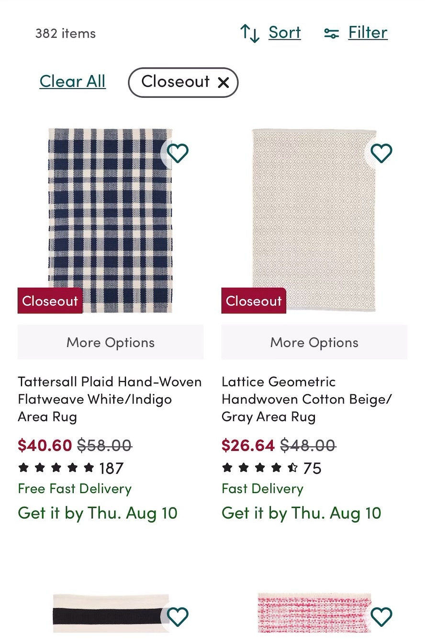425x644 pixels.
Task: Remove the Closeout filter via its X icon
Action: click(223, 82)
